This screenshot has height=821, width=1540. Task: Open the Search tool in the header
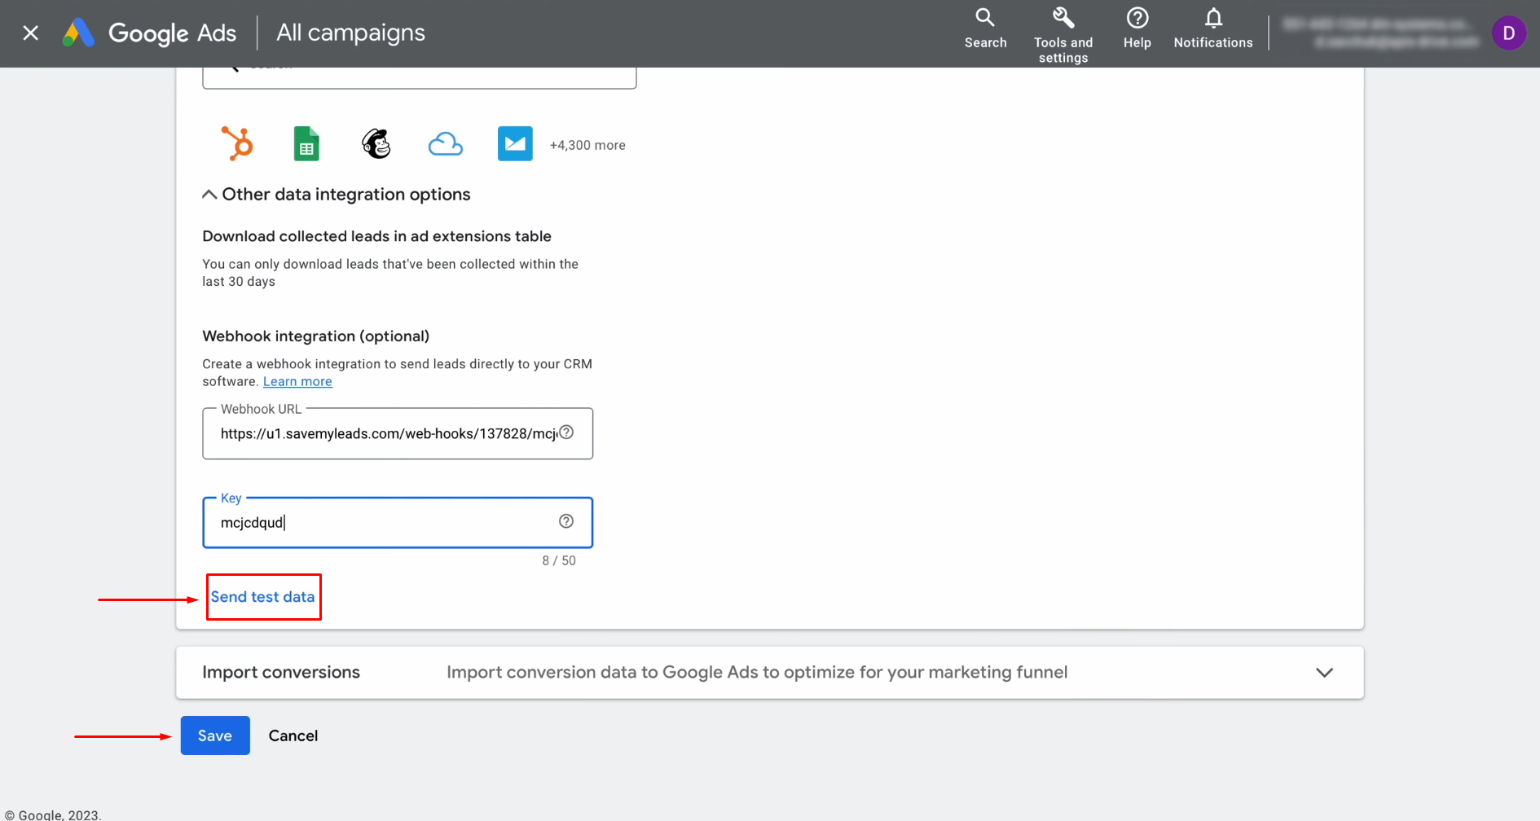point(985,29)
